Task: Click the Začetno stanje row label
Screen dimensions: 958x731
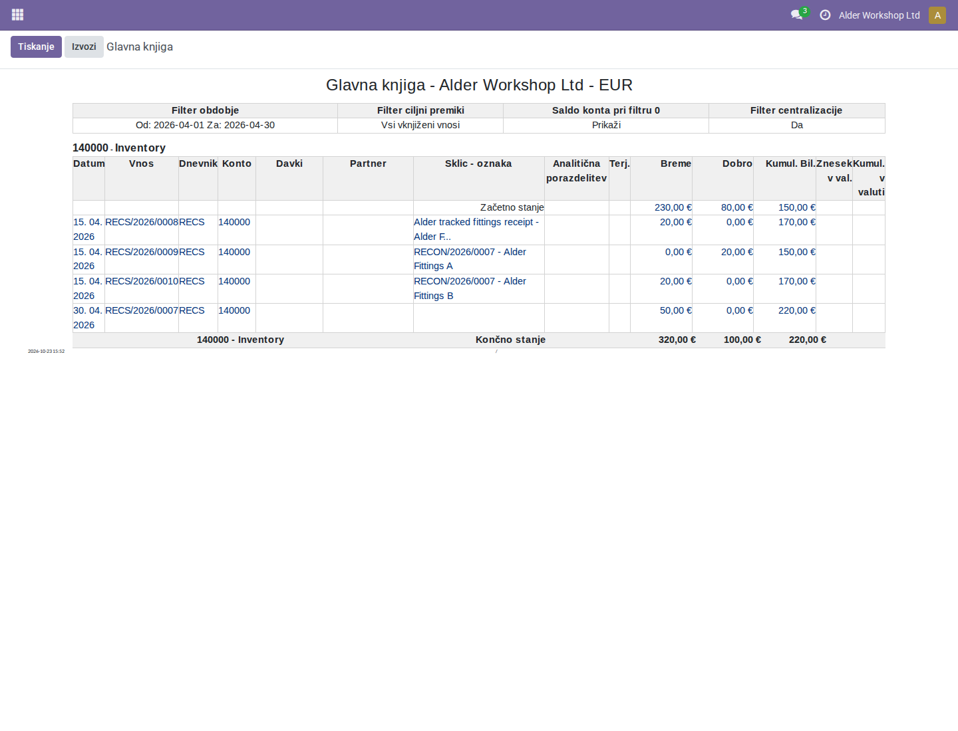Action: (x=512, y=207)
